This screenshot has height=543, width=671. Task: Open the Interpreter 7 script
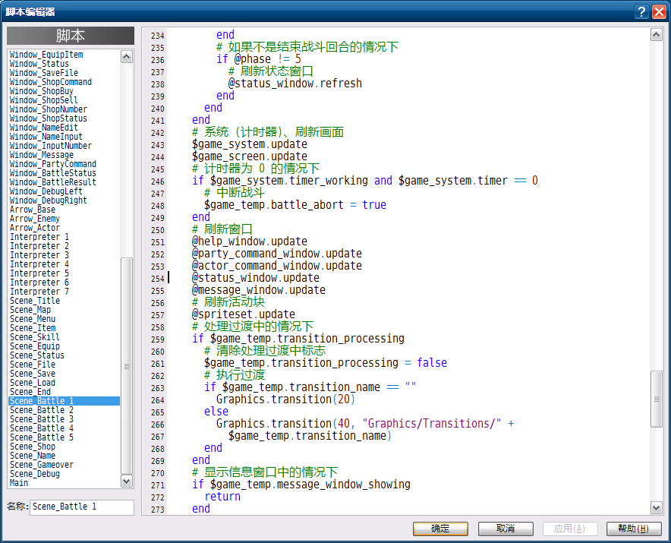65,292
